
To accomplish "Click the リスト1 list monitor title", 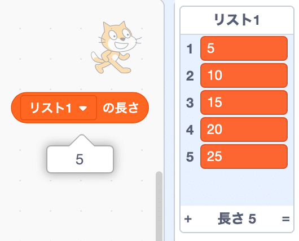I will (x=236, y=20).
